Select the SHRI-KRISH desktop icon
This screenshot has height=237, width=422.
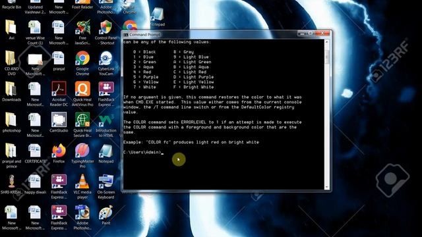point(11,184)
